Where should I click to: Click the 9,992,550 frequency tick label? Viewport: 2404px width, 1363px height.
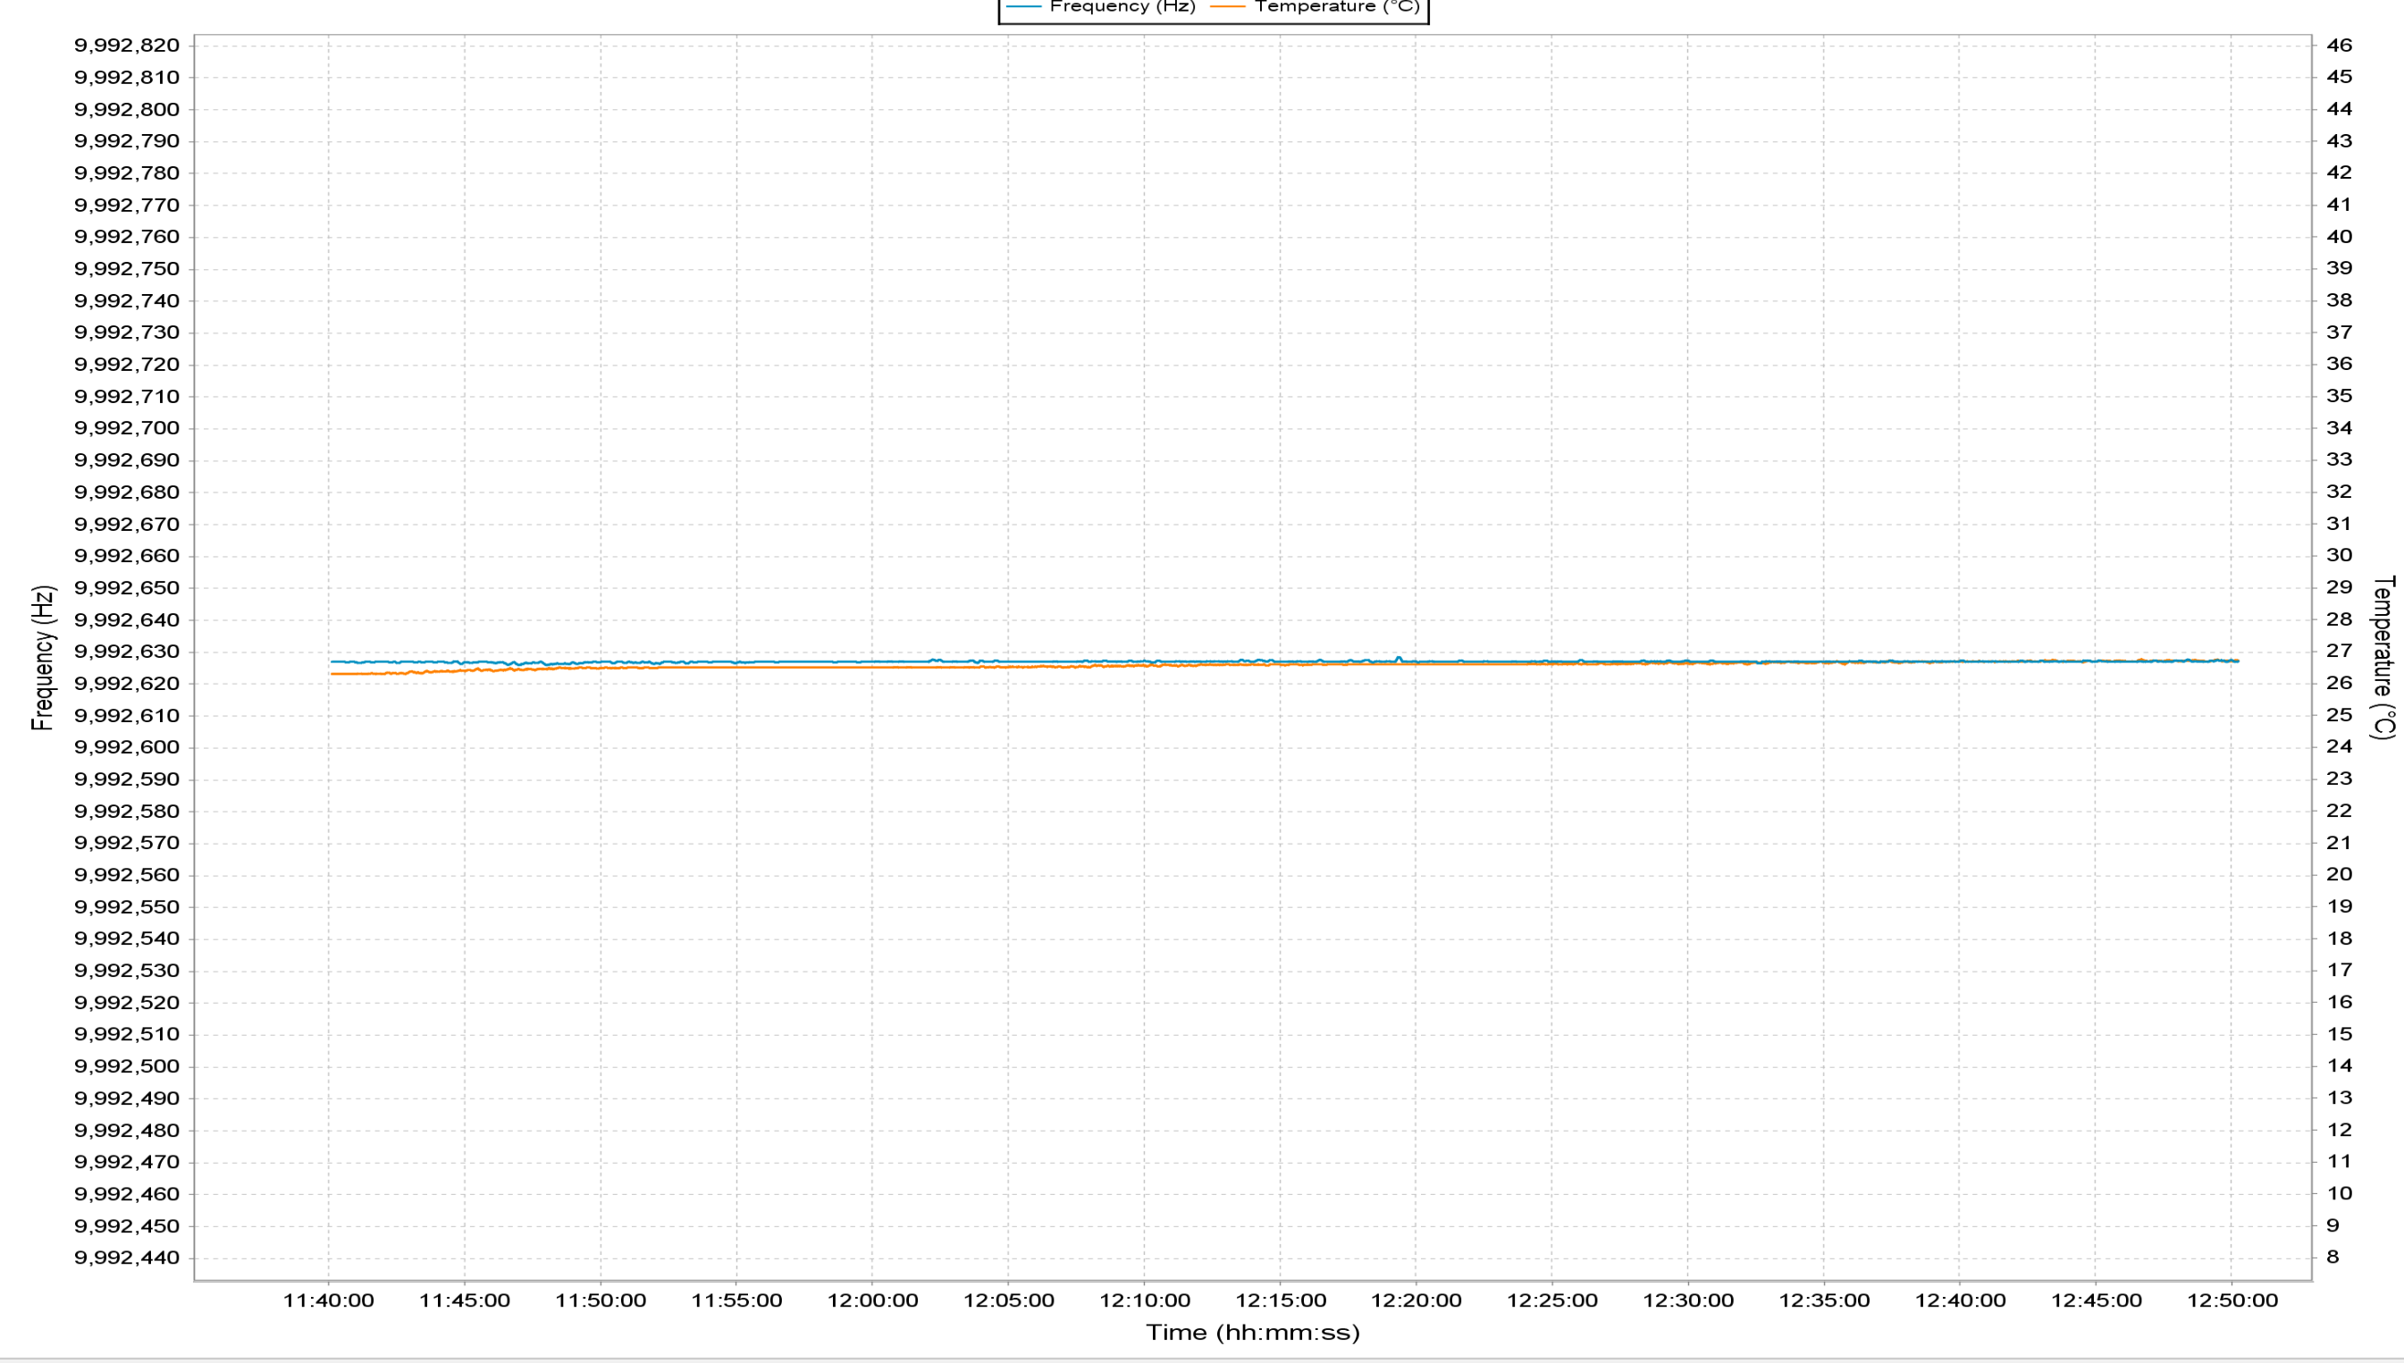[126, 906]
